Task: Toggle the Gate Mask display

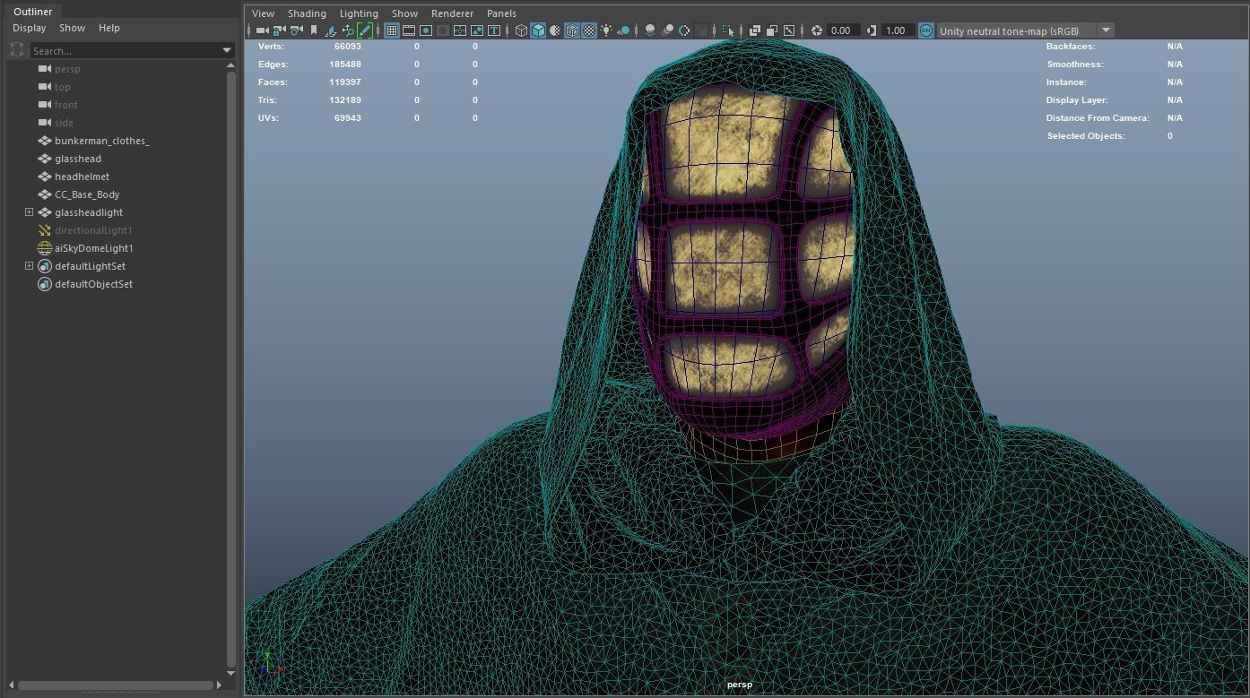Action: pos(443,30)
